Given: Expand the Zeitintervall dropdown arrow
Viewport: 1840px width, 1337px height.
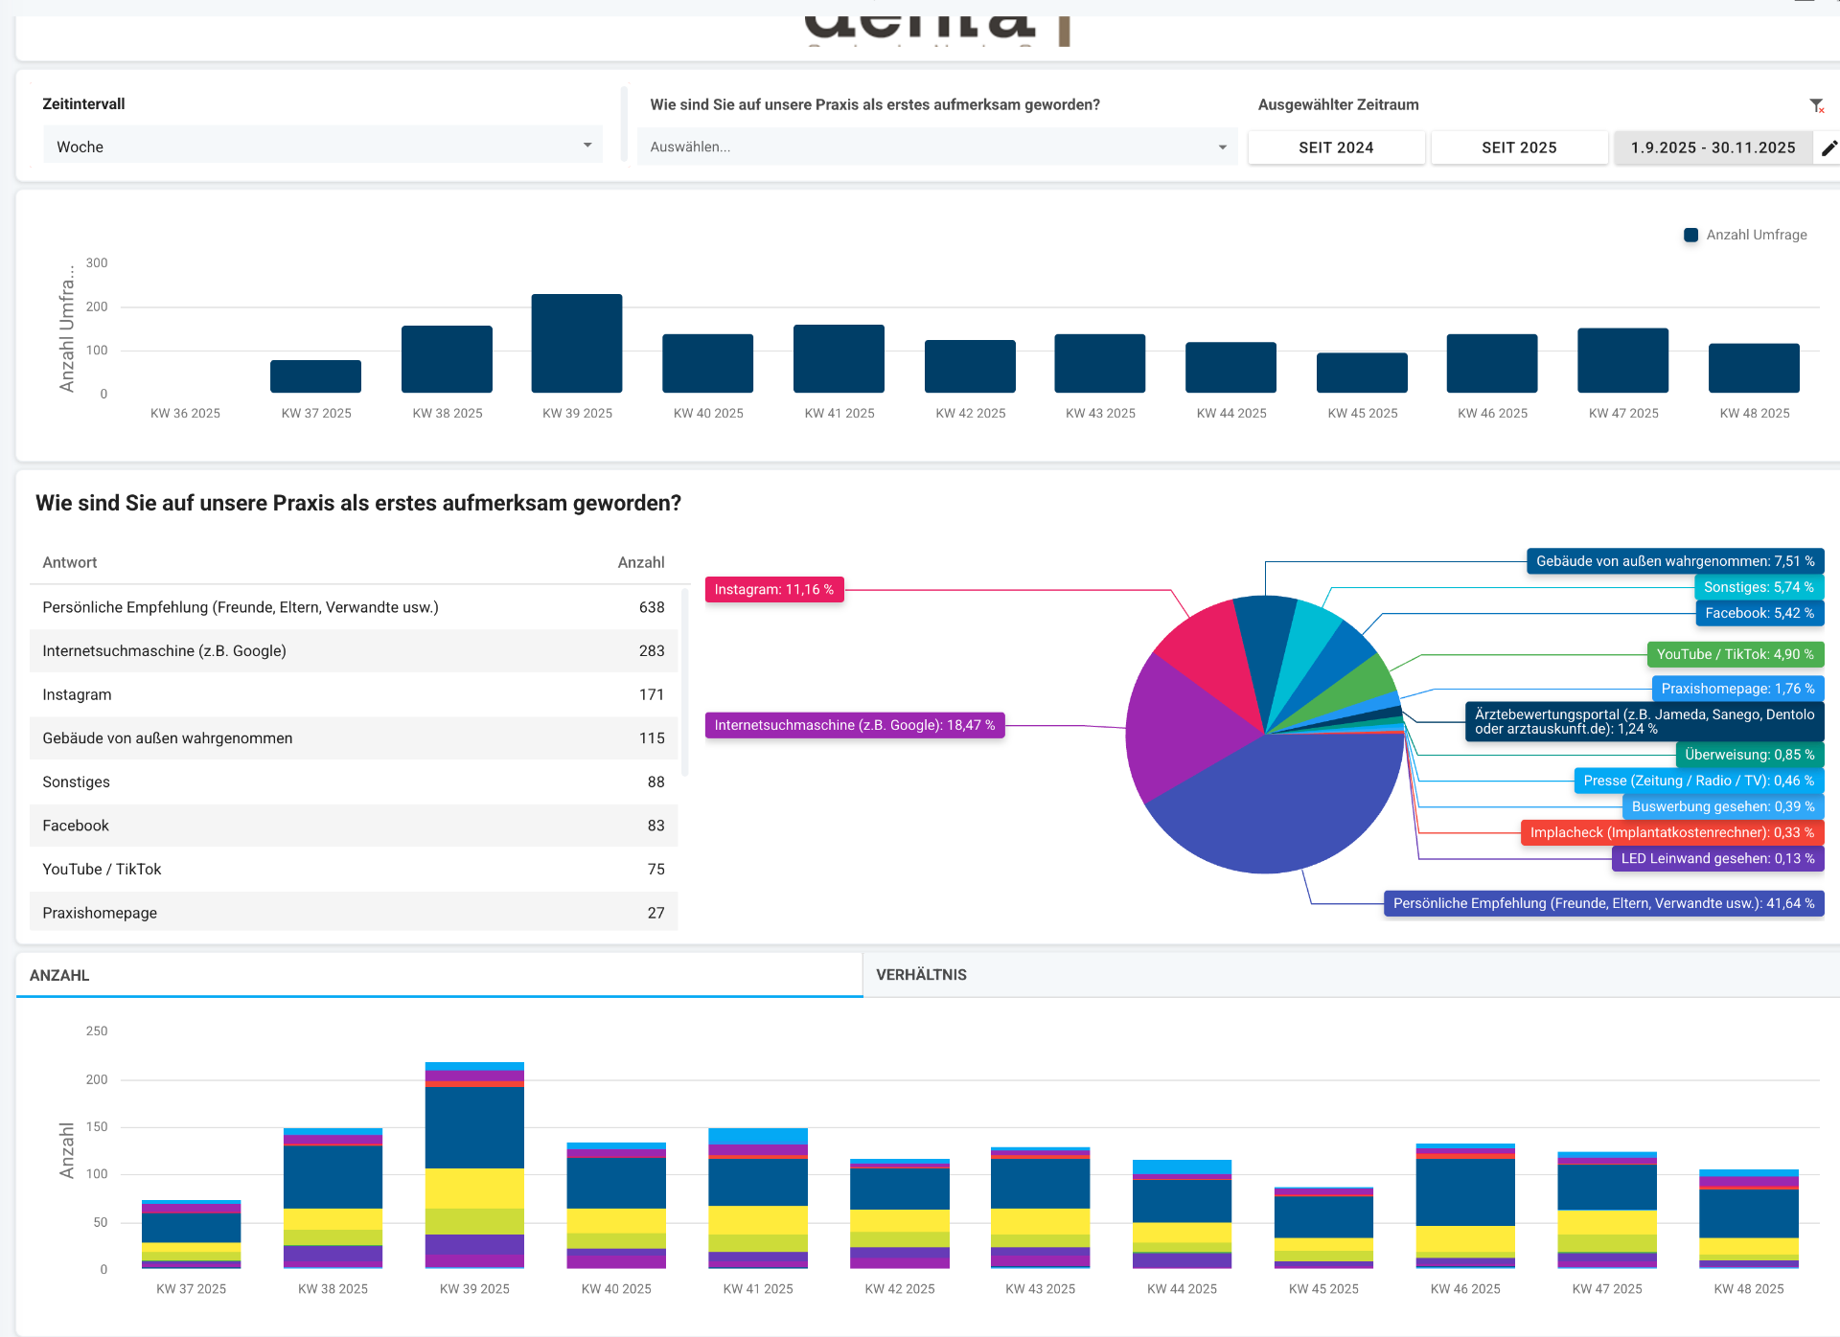Looking at the screenshot, I should click(587, 146).
